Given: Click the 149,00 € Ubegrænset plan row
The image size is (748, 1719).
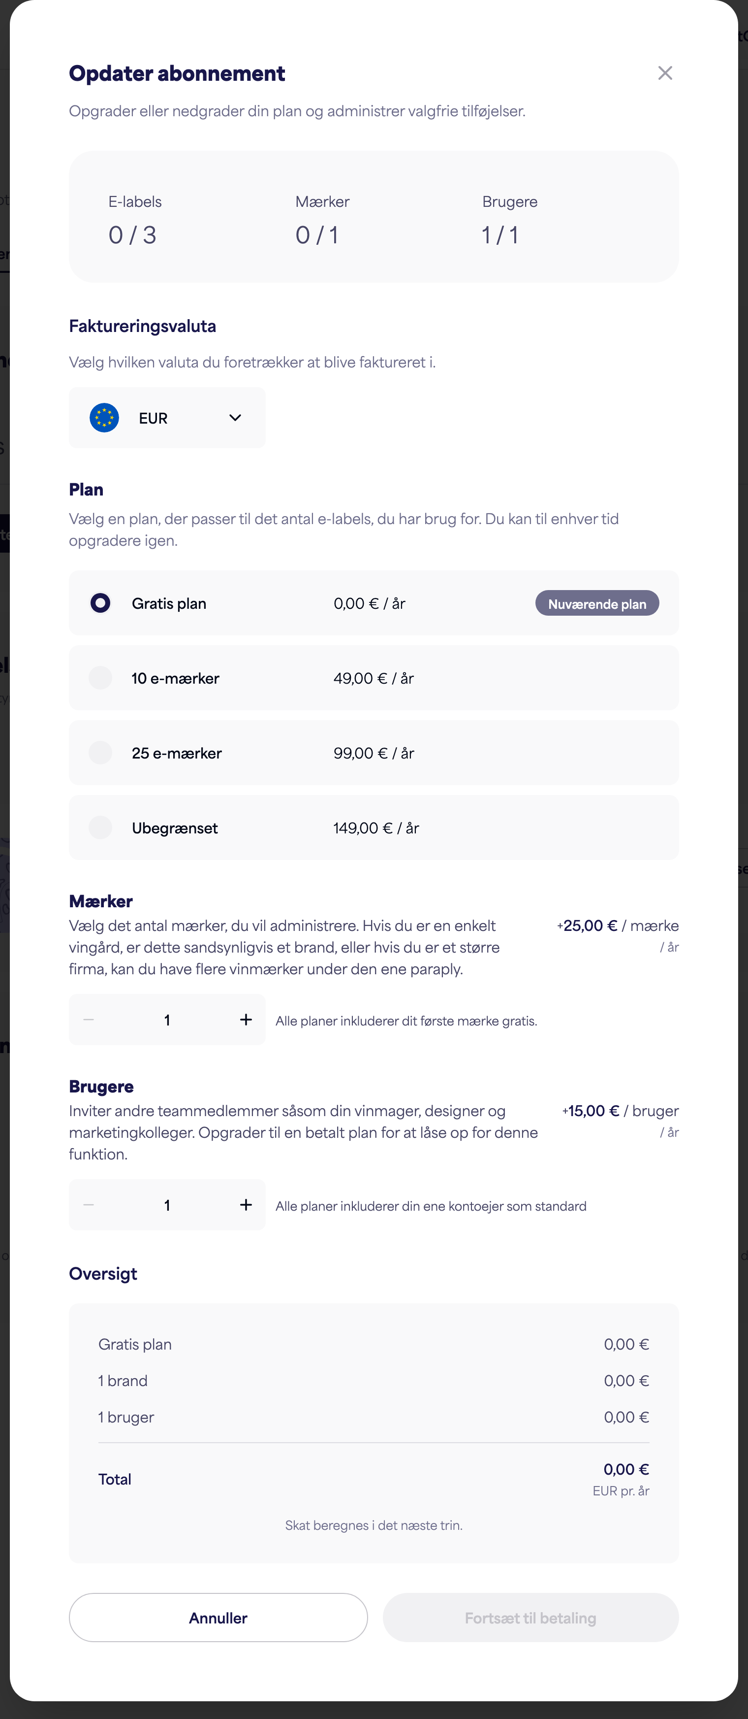Looking at the screenshot, I should 374,827.
